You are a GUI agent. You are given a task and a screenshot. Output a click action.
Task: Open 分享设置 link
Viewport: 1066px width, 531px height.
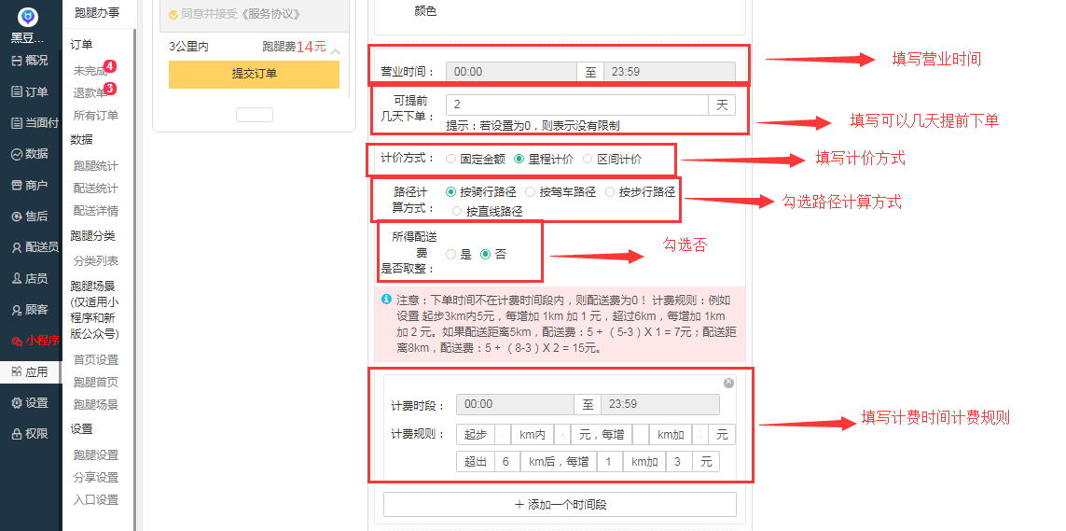pos(96,477)
